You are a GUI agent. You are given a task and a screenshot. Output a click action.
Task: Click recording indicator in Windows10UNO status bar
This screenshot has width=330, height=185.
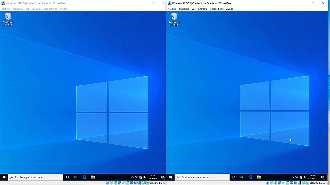(x=135, y=183)
